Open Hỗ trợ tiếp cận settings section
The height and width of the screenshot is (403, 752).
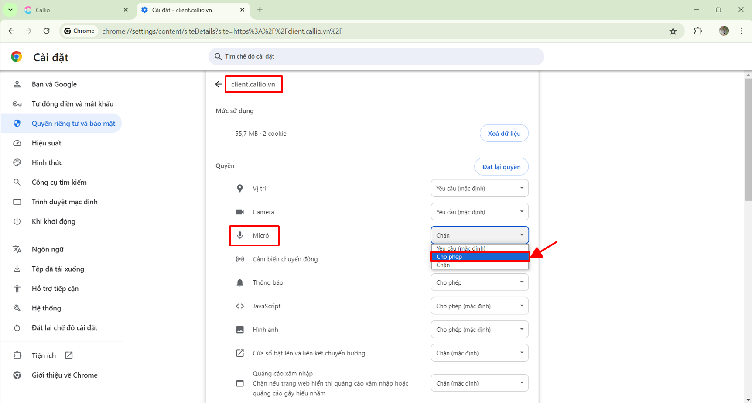pyautogui.click(x=61, y=289)
